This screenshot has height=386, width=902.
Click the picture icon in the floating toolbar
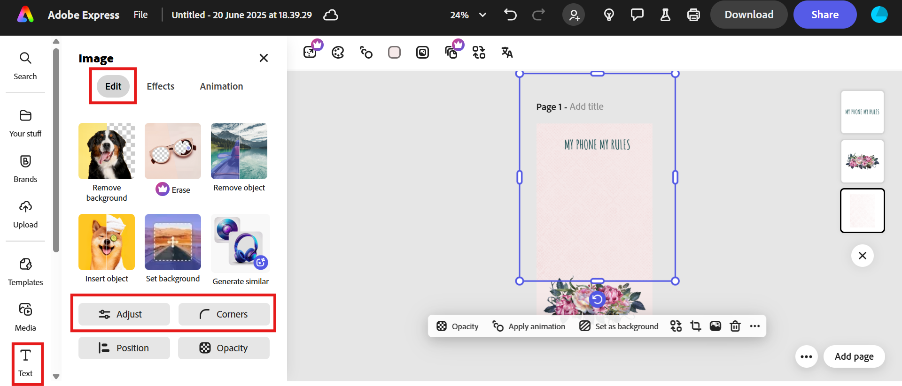(x=715, y=326)
